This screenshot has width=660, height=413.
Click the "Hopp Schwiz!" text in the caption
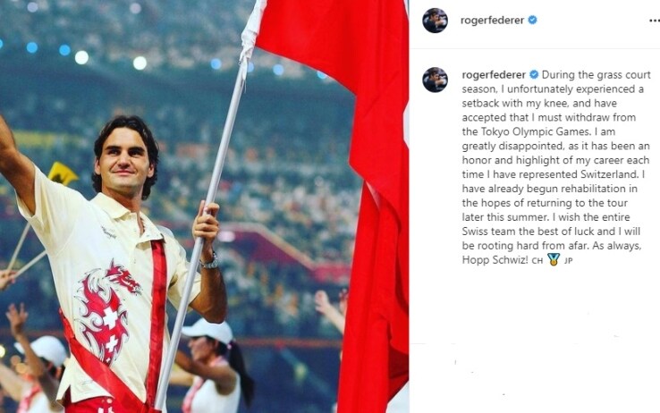pos(495,259)
